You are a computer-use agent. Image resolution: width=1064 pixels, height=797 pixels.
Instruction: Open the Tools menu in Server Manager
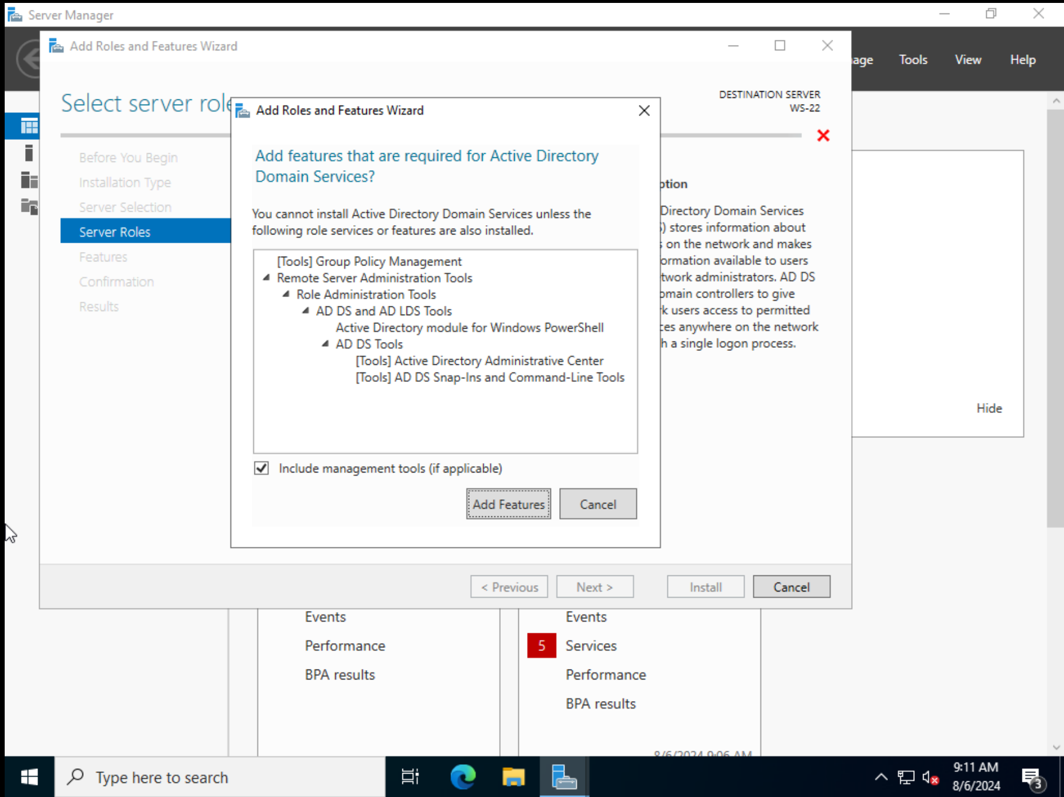point(913,60)
